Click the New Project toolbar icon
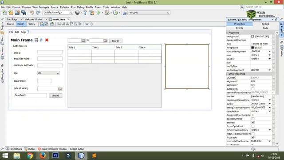 (x=11, y=13)
